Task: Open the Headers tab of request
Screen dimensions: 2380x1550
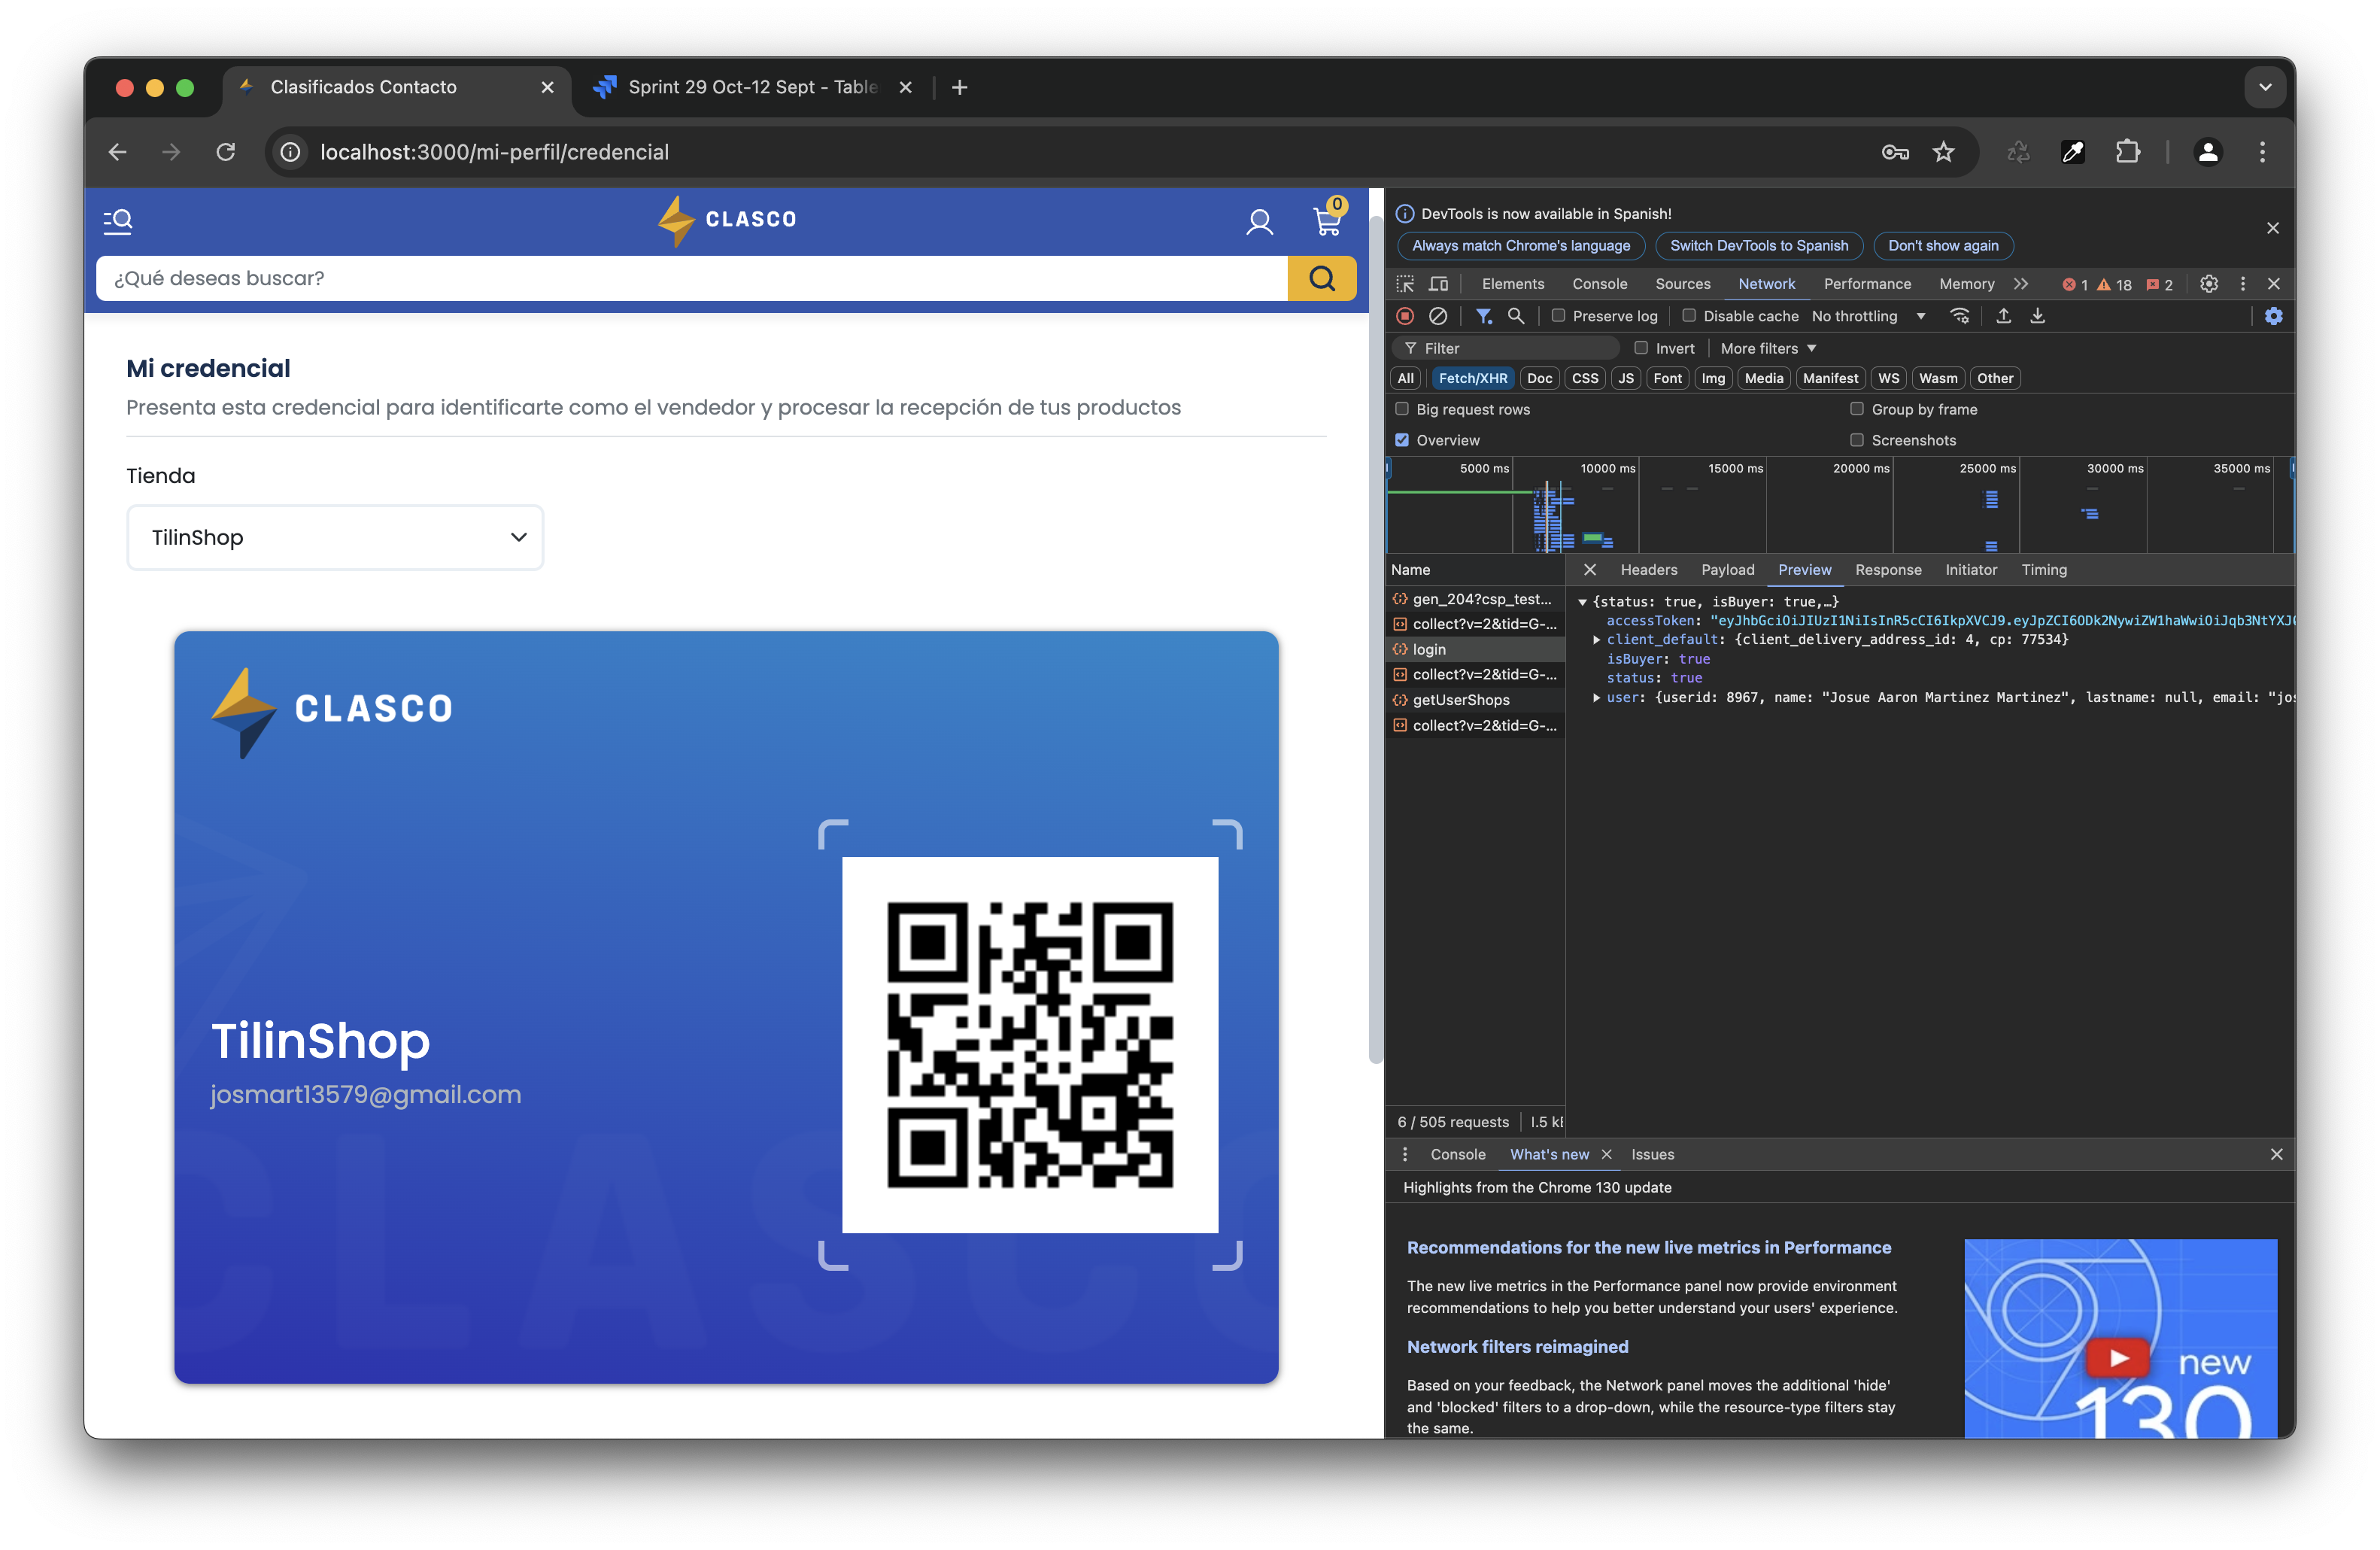Action: [x=1648, y=570]
